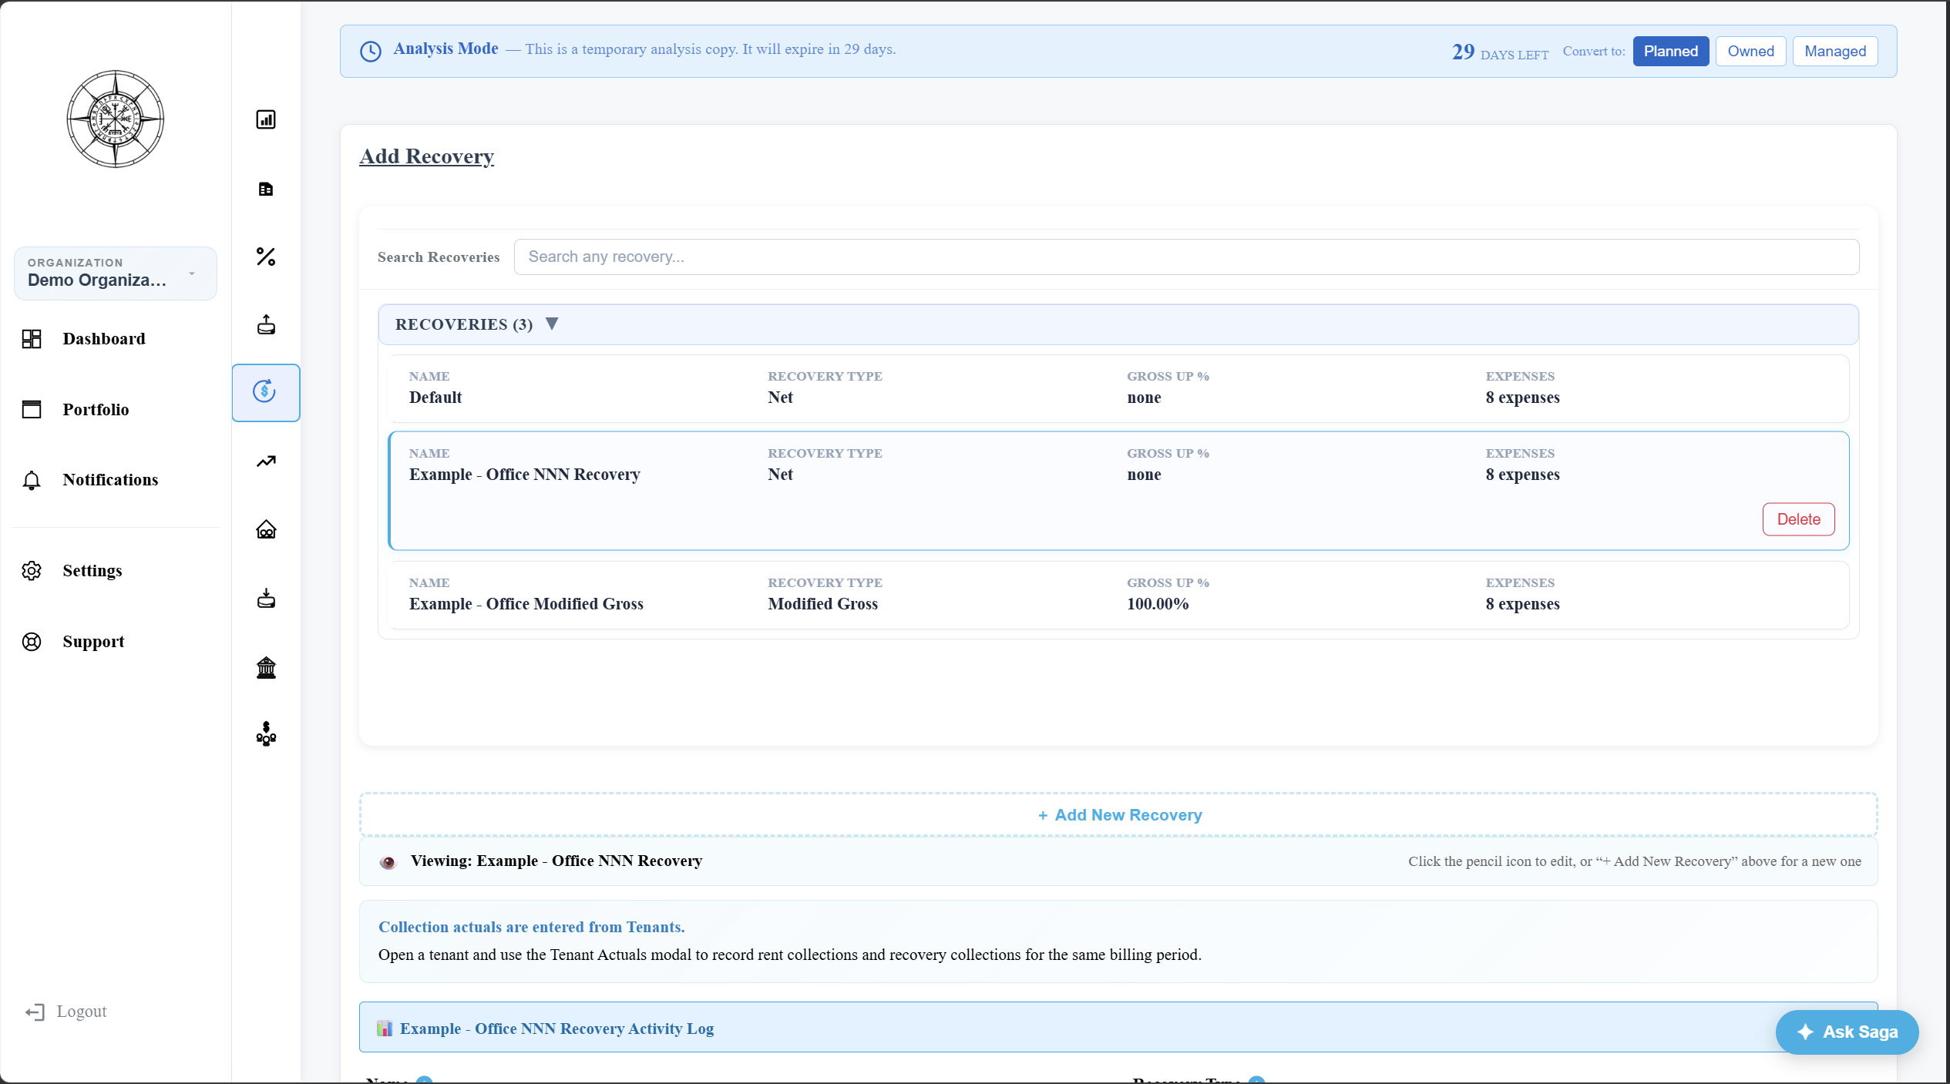Screen dimensions: 1950x1084
Task: Click the Search Recoveries input field
Action: click(x=1186, y=257)
